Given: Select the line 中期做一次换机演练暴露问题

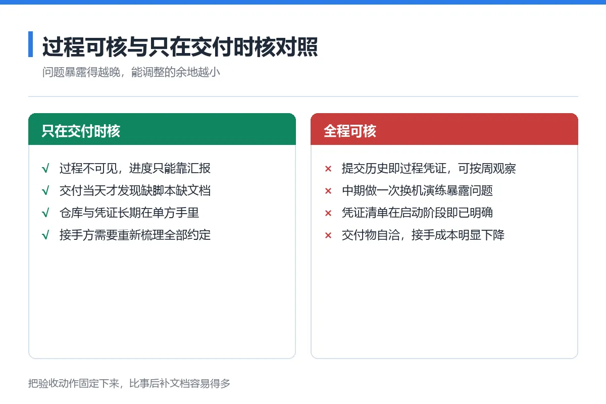Looking at the screenshot, I should pos(417,191).
